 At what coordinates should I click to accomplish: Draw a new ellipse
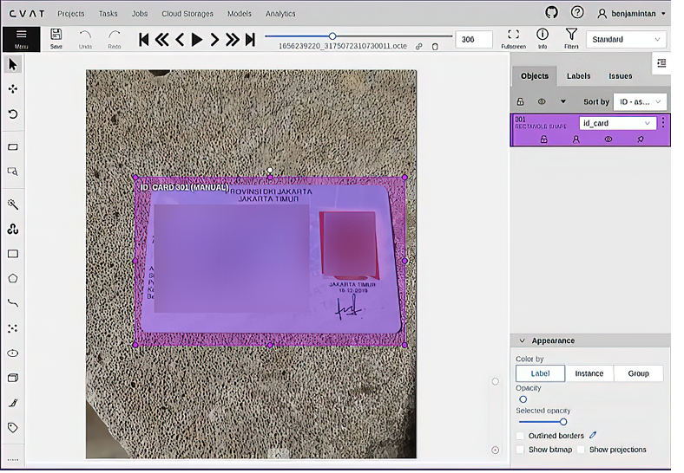tap(13, 353)
